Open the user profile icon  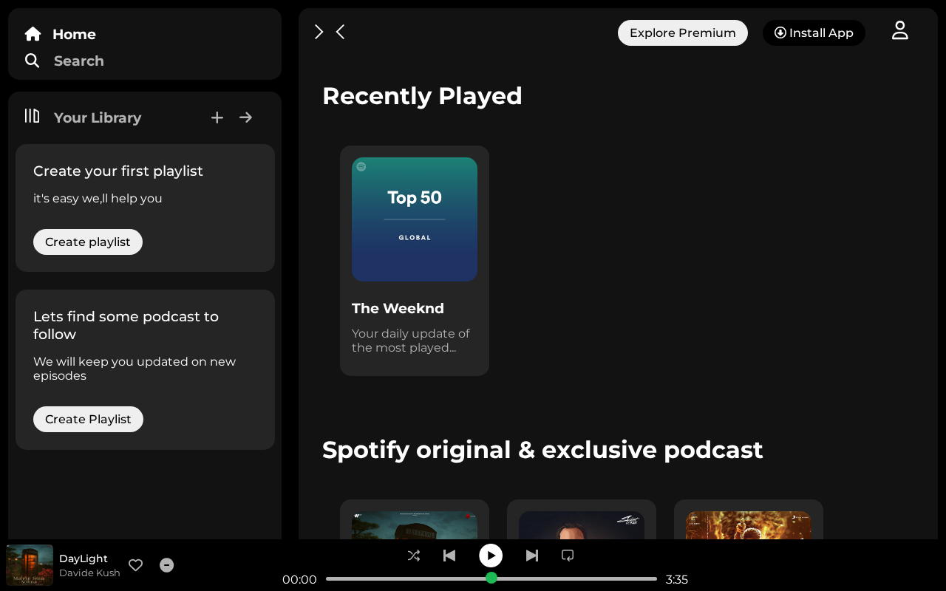(x=899, y=30)
